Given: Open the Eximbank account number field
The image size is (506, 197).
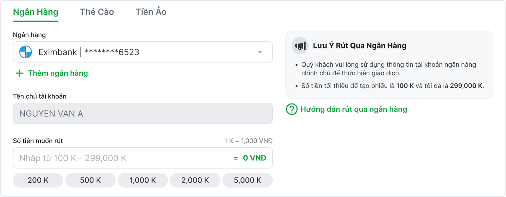Looking at the screenshot, I should pyautogui.click(x=112, y=52).
